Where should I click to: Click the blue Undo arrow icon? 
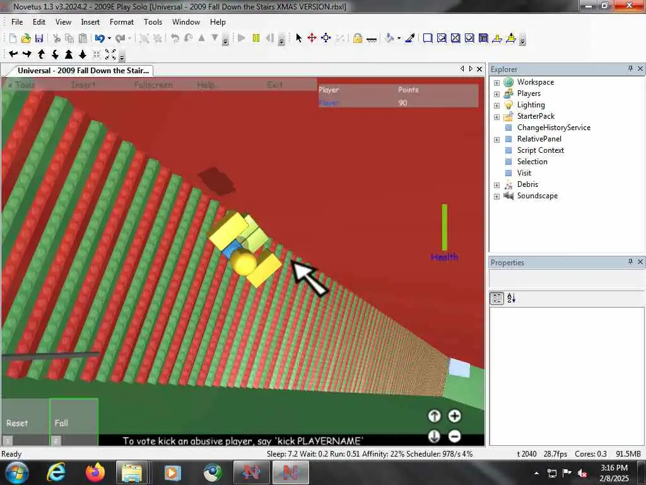[99, 39]
